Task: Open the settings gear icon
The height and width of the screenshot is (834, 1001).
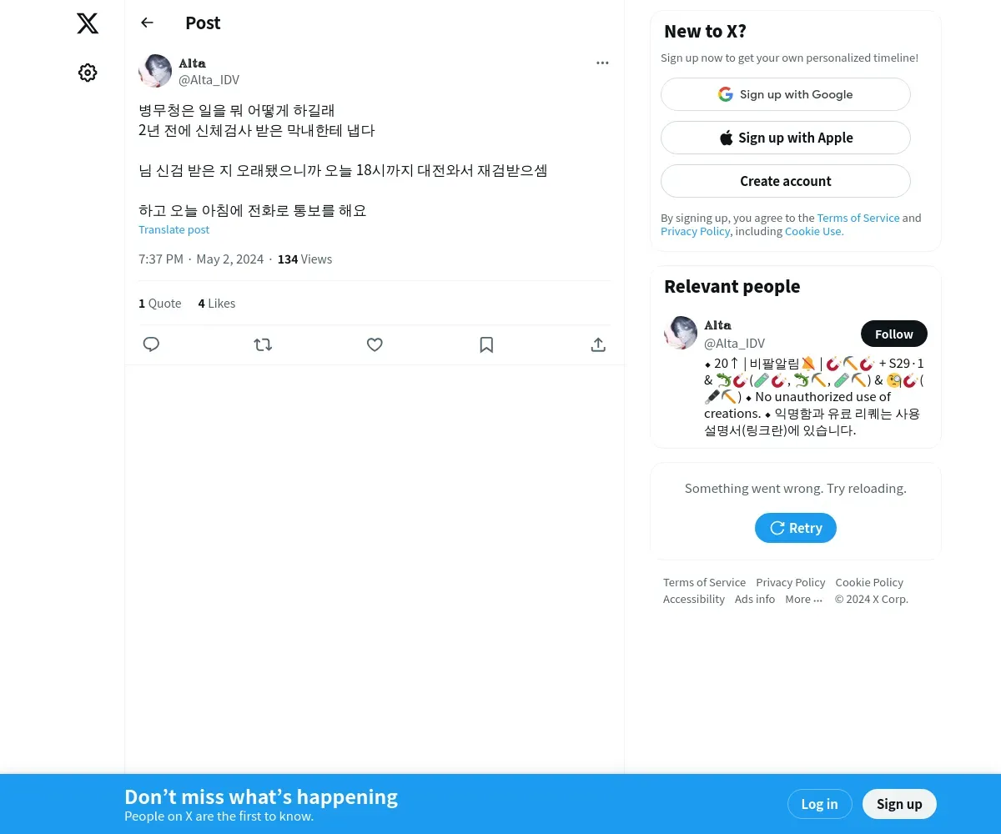Action: [x=88, y=73]
